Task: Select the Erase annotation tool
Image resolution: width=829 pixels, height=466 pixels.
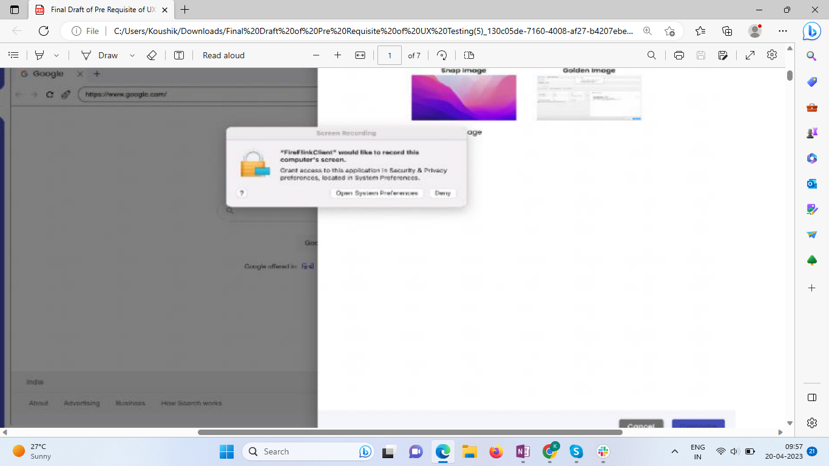Action: coord(152,55)
